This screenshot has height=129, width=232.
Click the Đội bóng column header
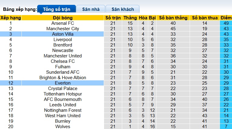coord(63,18)
